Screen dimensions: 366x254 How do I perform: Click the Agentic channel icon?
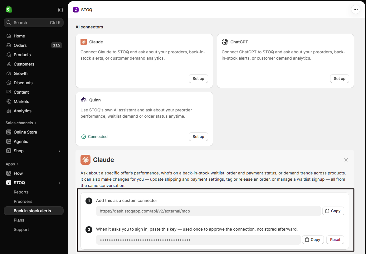pyautogui.click(x=9, y=141)
